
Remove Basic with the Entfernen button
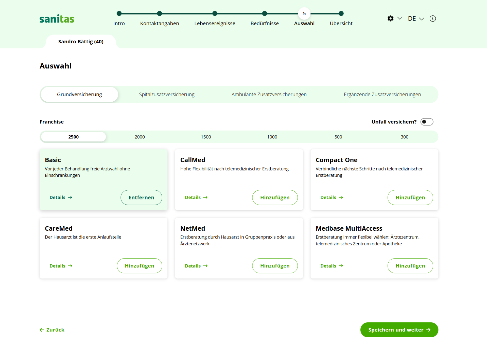[141, 197]
